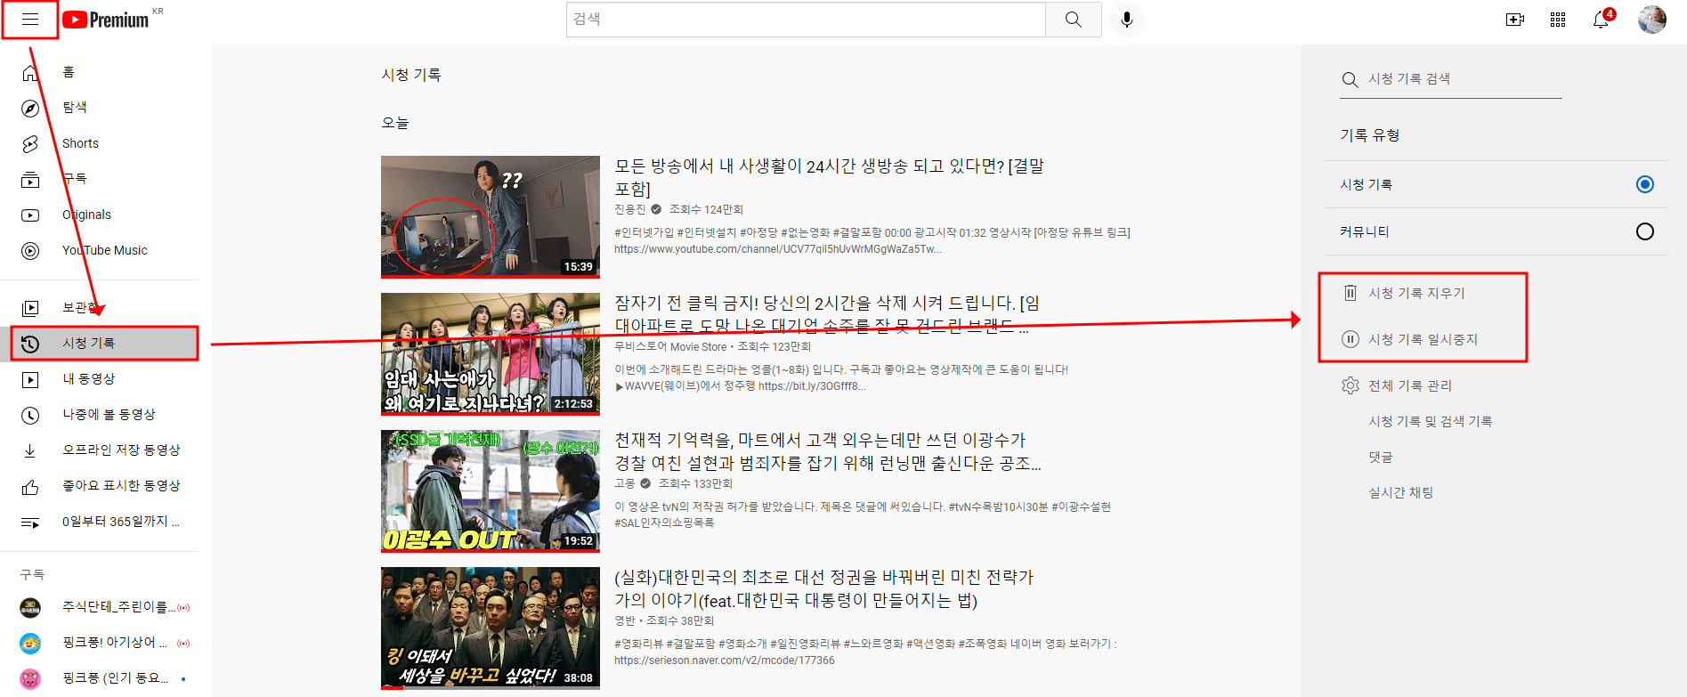Click the search magnifier button
Image resolution: width=1687 pixels, height=697 pixels.
point(1074,20)
